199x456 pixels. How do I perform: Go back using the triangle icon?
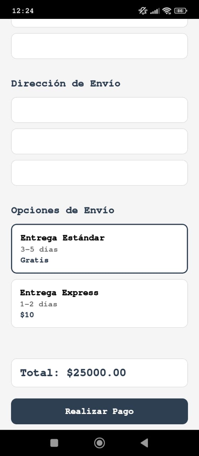(x=144, y=443)
